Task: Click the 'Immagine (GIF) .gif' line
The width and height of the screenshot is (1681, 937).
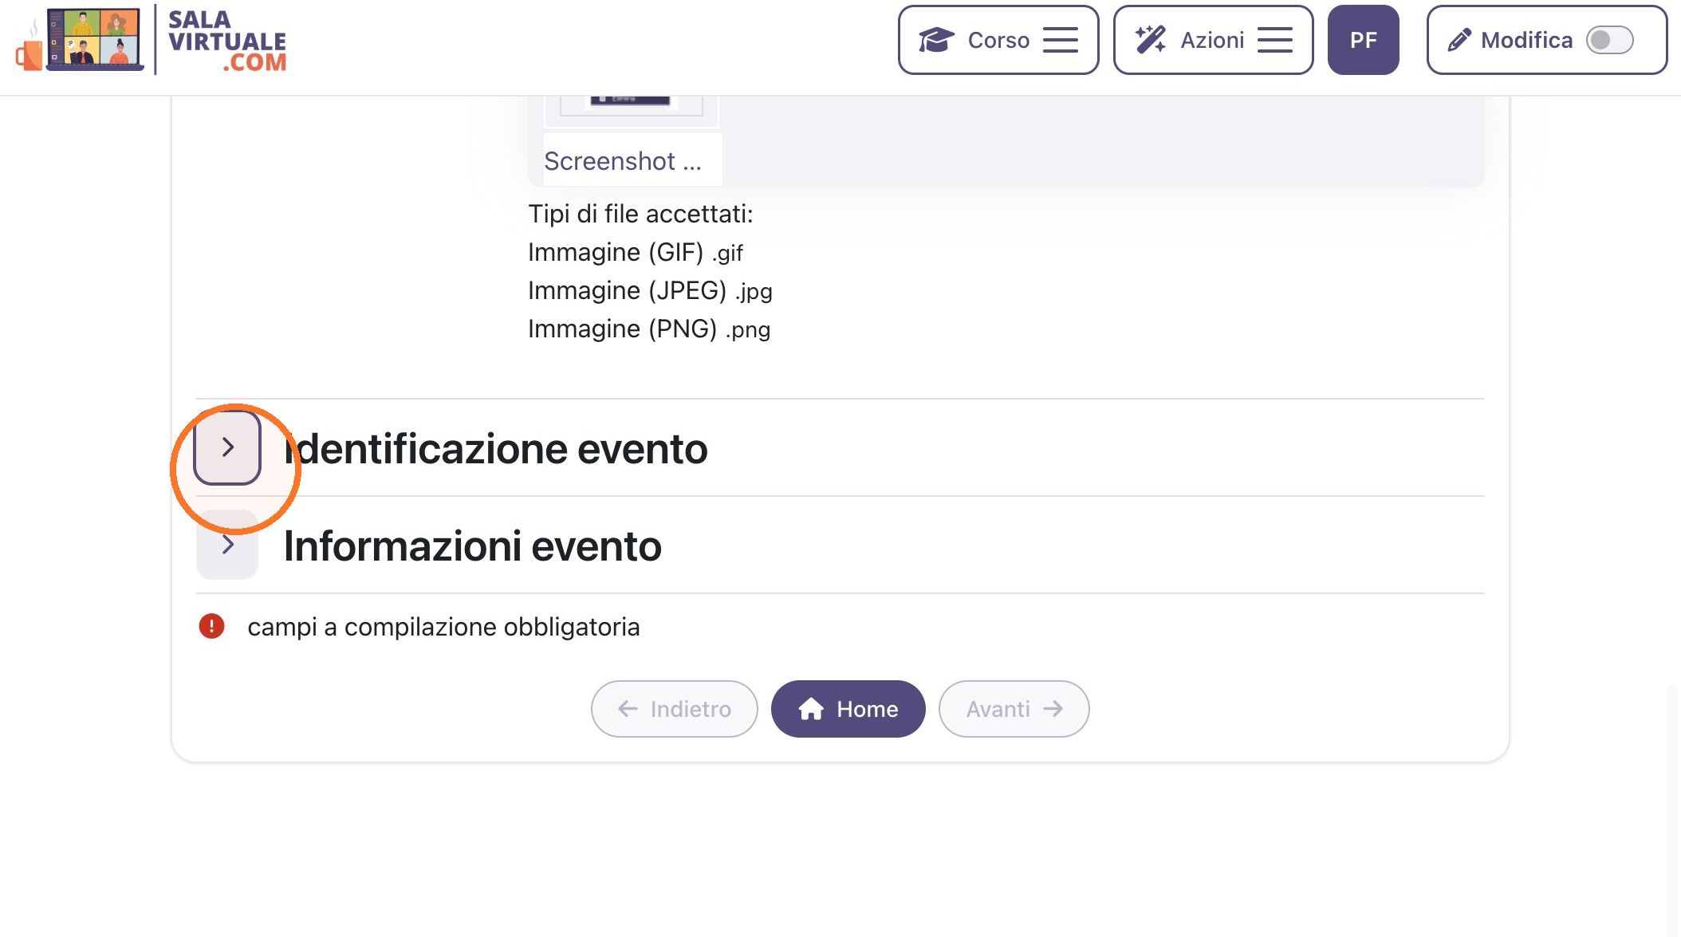Action: (x=636, y=252)
